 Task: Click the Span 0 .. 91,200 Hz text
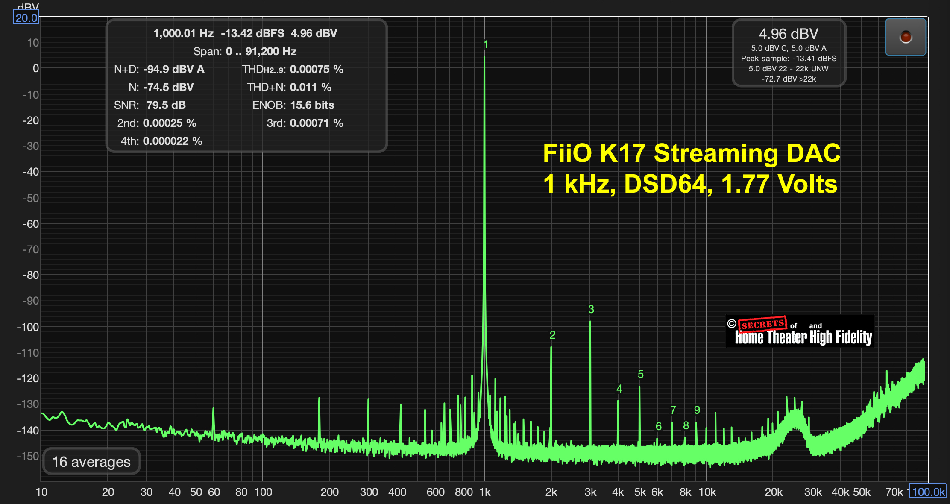coord(245,51)
